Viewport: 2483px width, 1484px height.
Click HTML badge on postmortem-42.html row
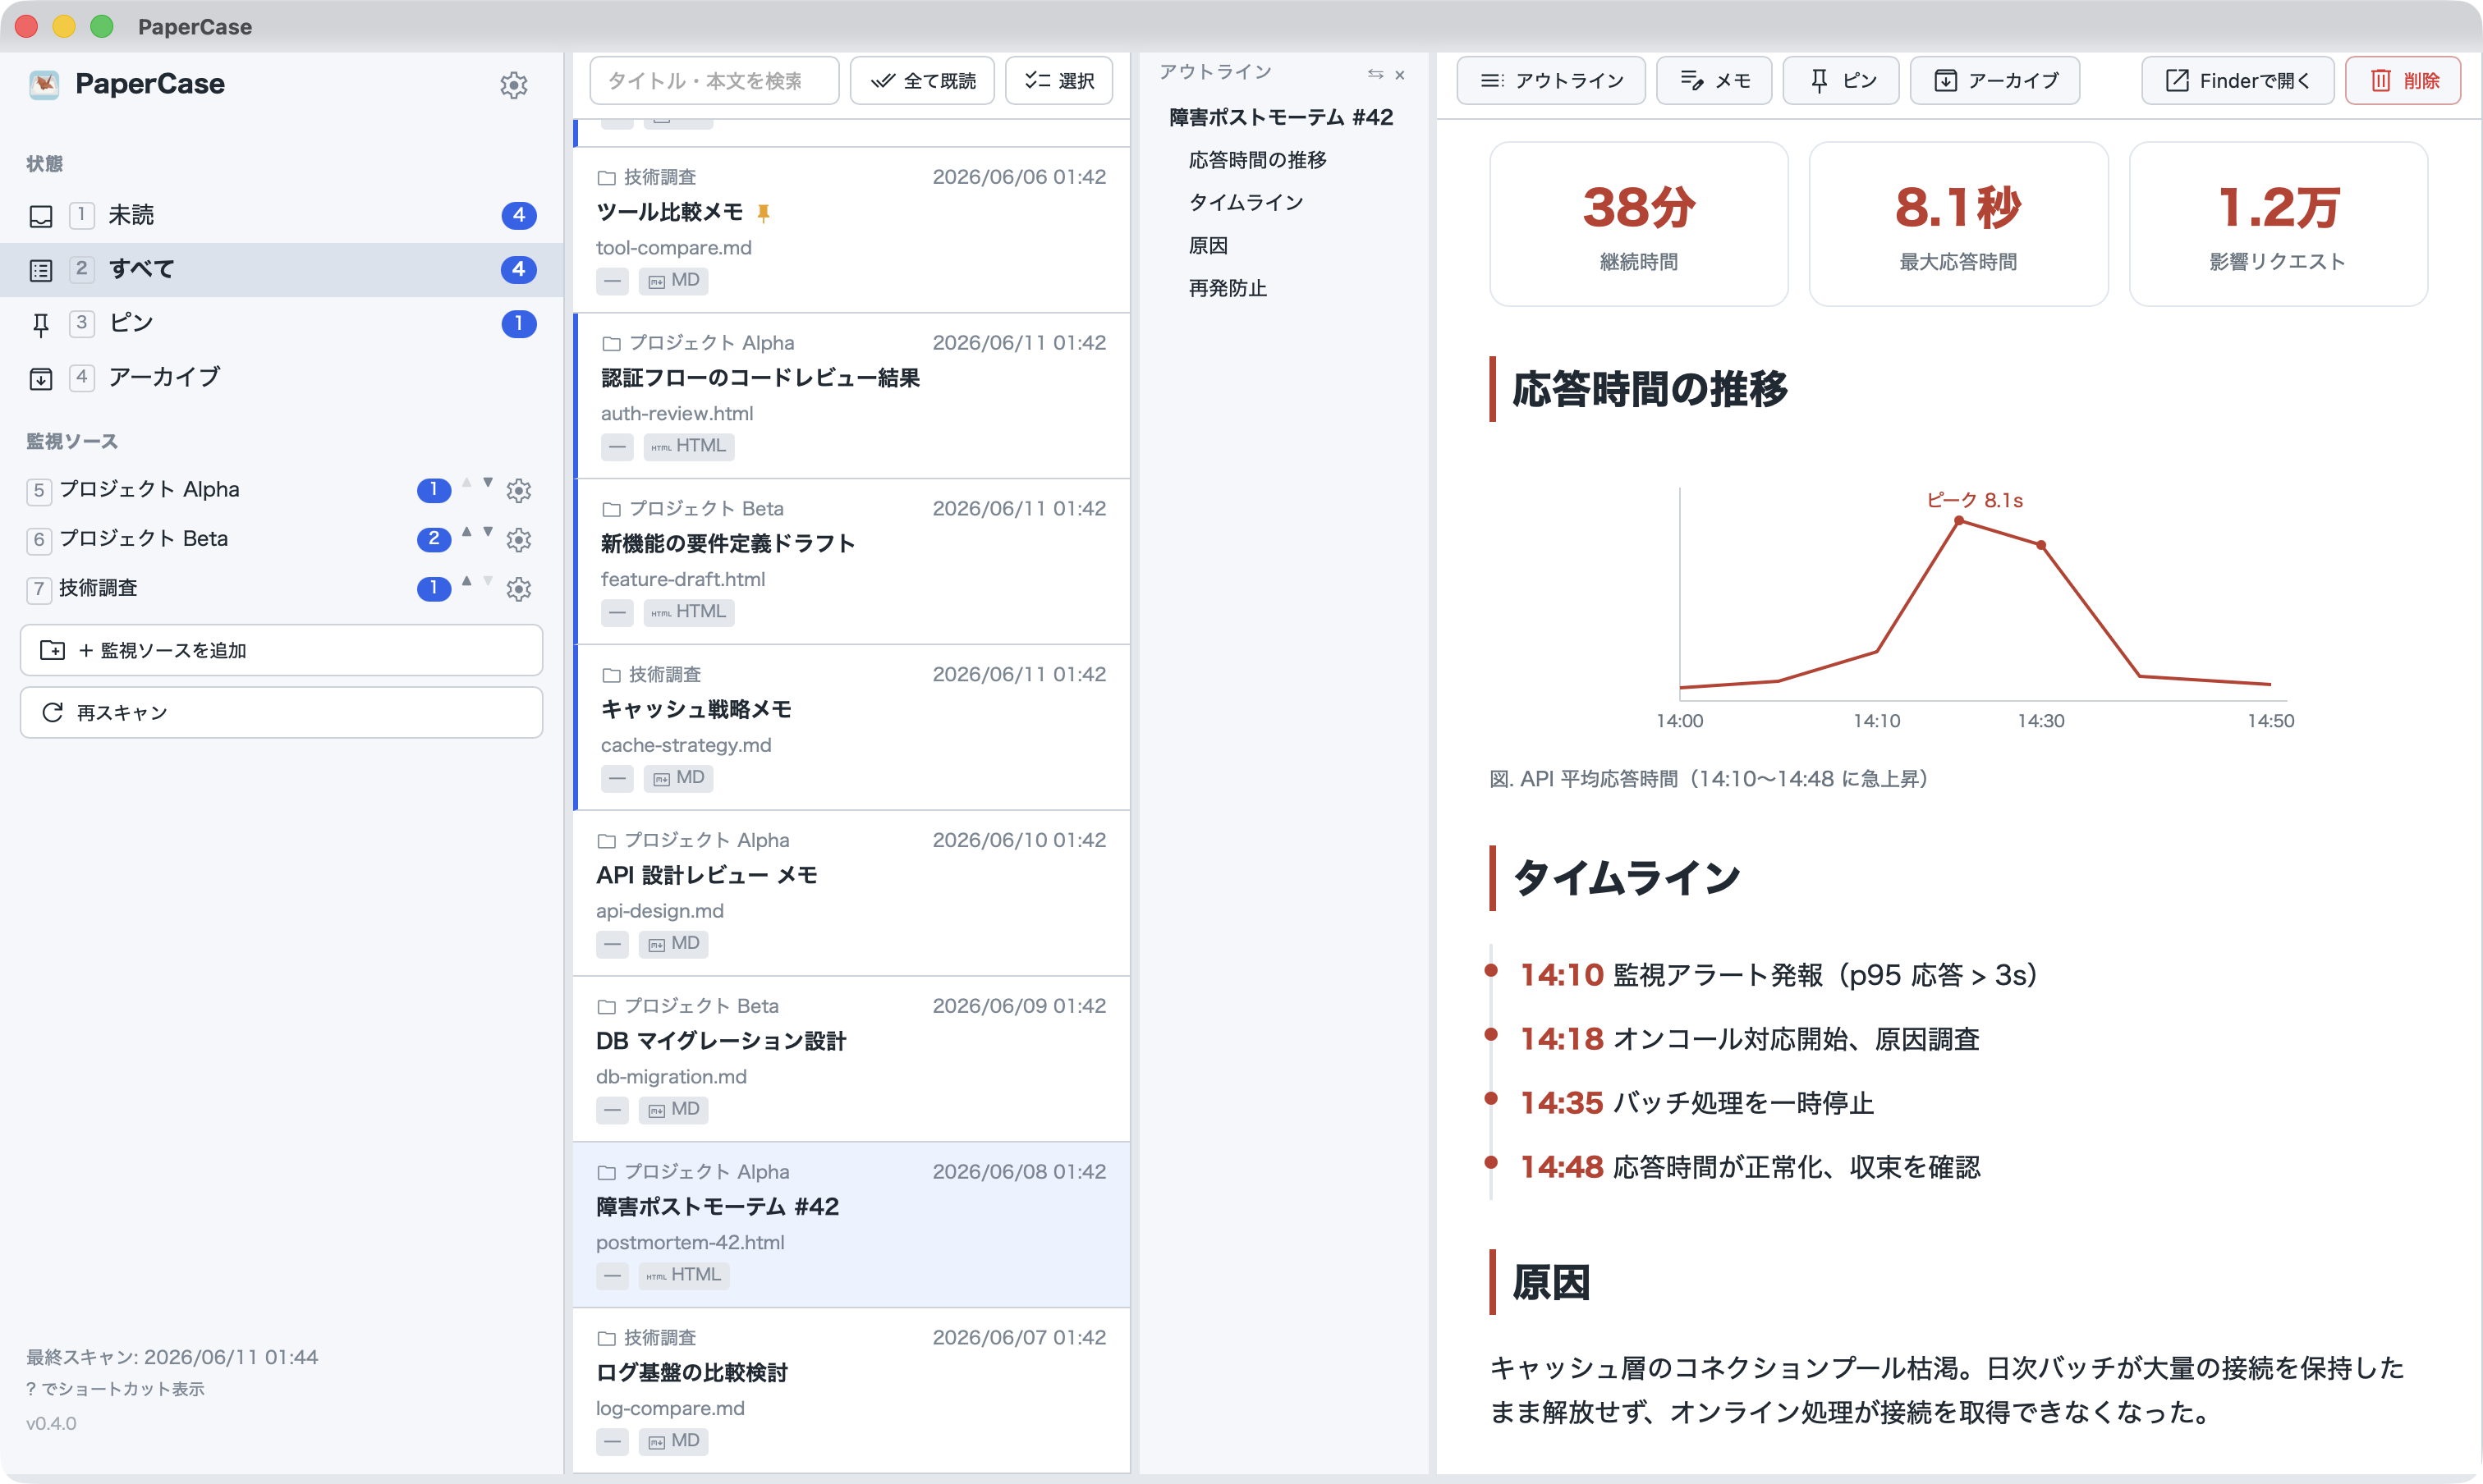683,1275
